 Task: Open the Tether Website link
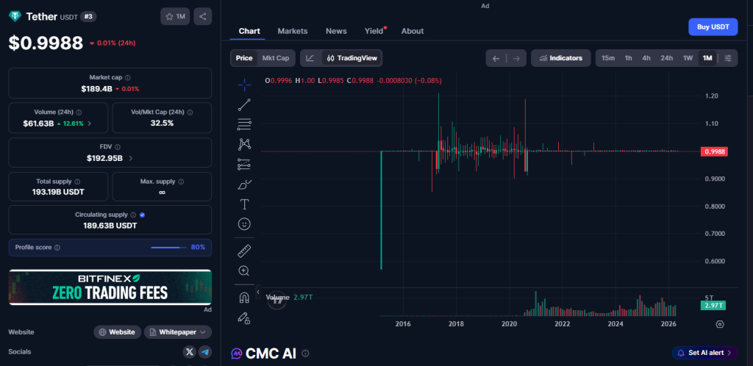[118, 332]
